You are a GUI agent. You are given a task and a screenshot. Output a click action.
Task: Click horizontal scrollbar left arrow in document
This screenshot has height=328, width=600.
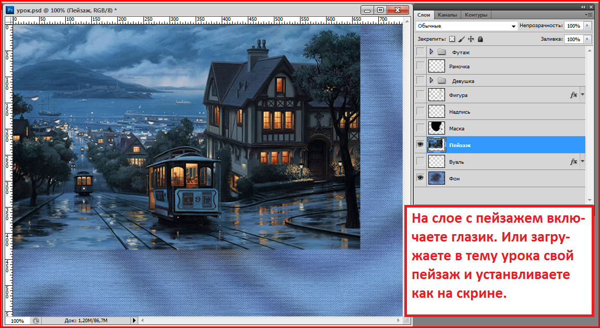(x=142, y=321)
